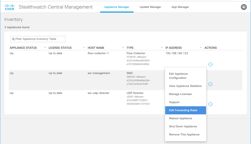
Task: Sort by License Status column arrow
Action: 84,47
